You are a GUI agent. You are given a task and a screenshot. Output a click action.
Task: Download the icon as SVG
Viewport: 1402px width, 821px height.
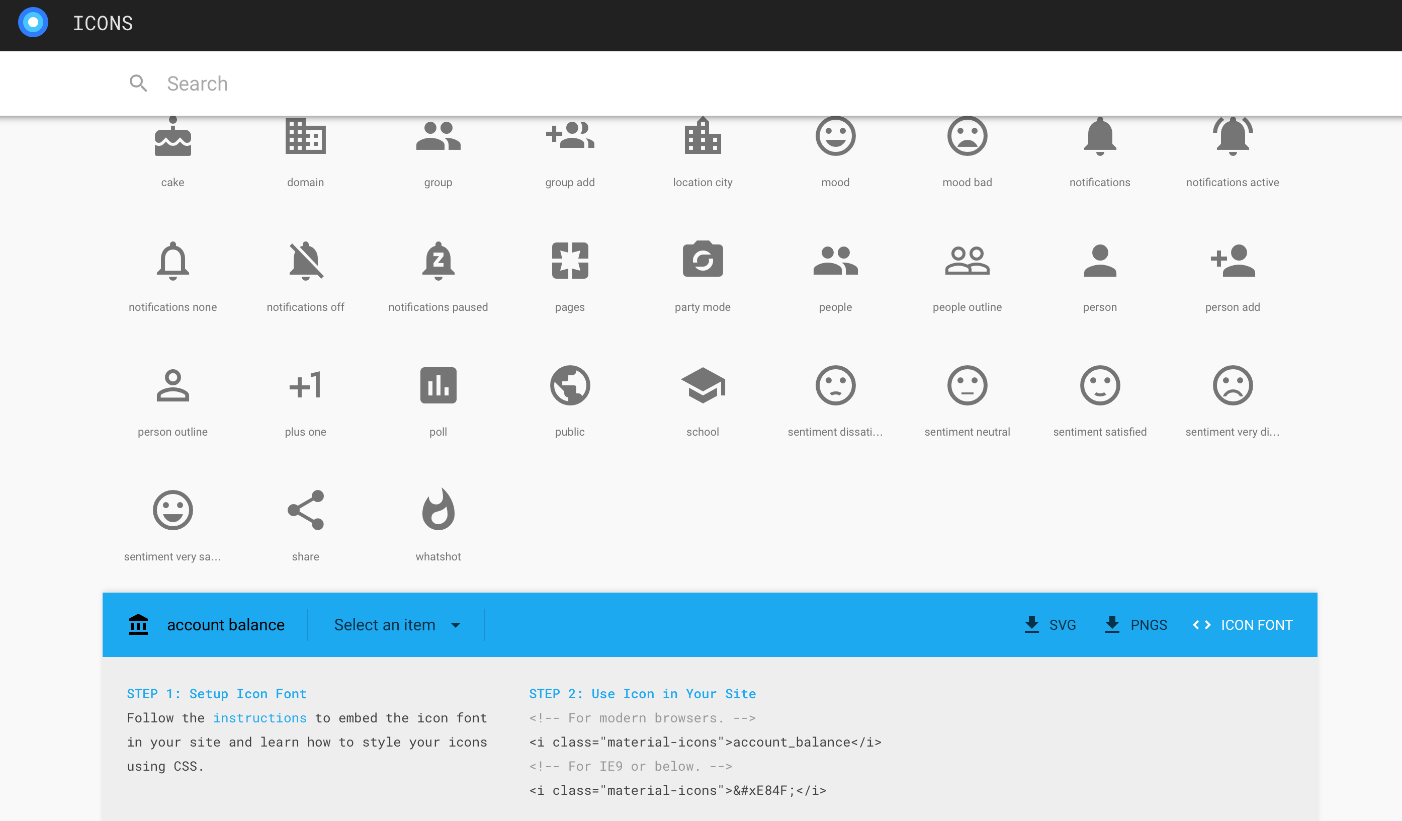tap(1050, 625)
